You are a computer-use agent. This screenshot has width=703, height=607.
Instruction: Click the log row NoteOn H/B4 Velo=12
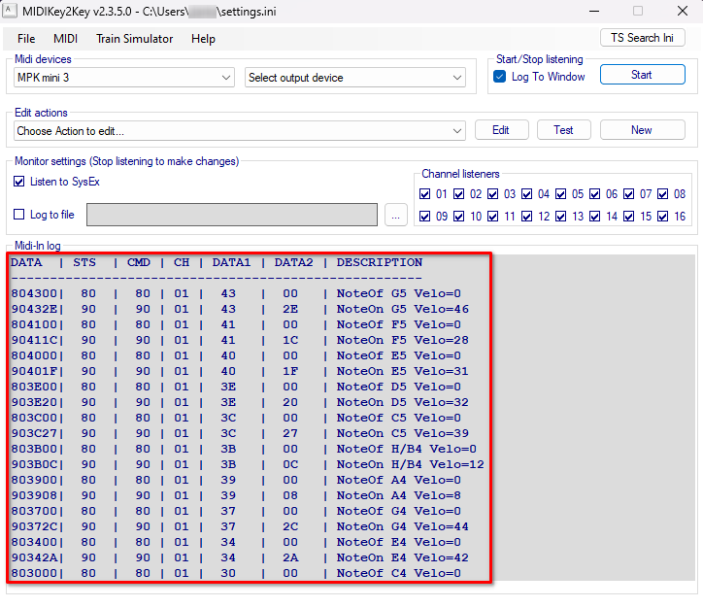(x=248, y=464)
